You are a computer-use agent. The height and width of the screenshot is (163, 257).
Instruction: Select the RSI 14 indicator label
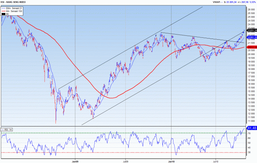tap(7, 130)
